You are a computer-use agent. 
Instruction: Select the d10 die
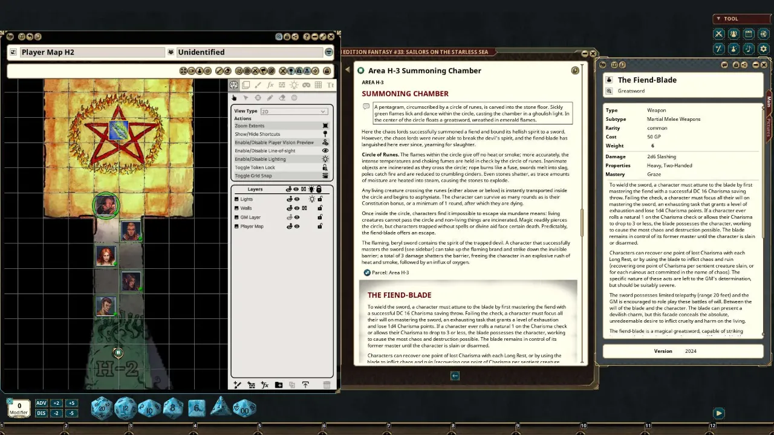(149, 408)
